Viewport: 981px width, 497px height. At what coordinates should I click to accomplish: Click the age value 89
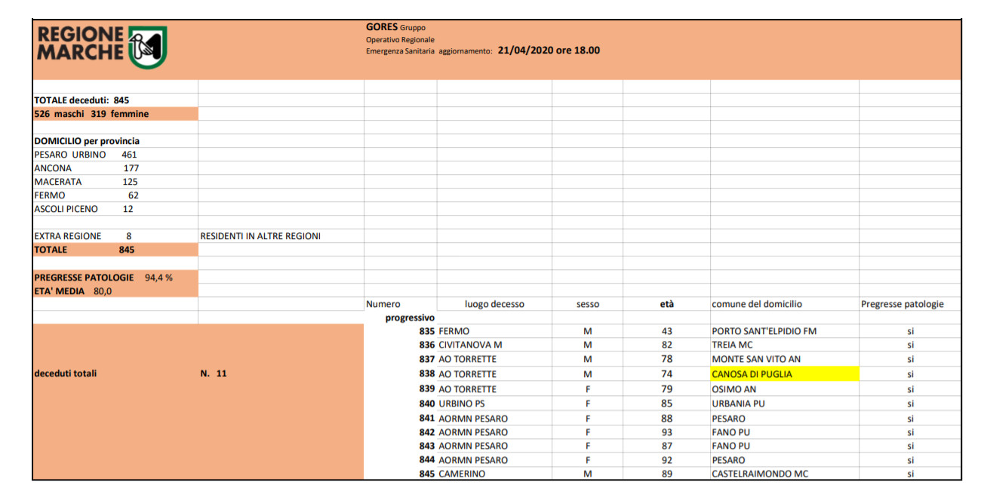click(666, 474)
